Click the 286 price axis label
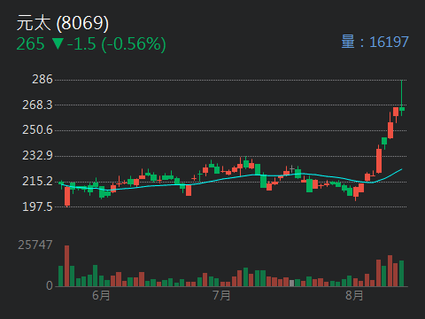 42,80
